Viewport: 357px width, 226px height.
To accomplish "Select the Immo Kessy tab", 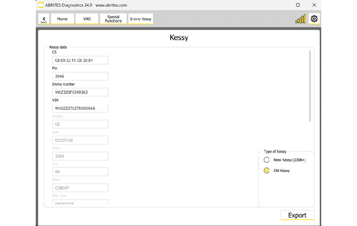I will [141, 19].
